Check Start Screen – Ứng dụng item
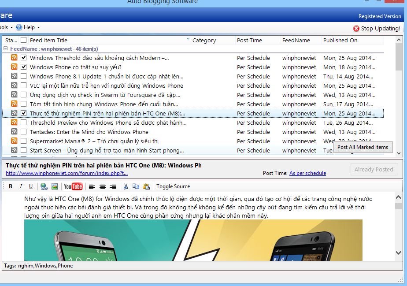The height and width of the screenshot is (286, 407). coord(24,150)
